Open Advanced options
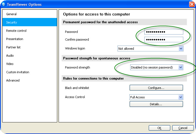The width and height of the screenshot is (196, 134). [x=13, y=80]
